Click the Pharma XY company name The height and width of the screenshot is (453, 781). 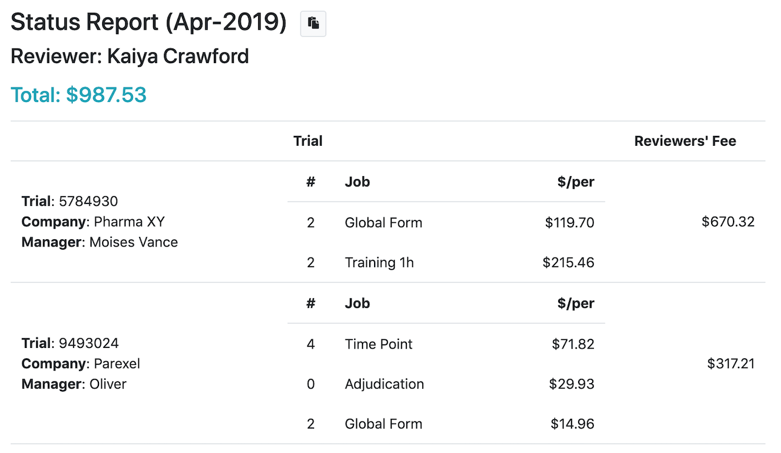pos(129,222)
